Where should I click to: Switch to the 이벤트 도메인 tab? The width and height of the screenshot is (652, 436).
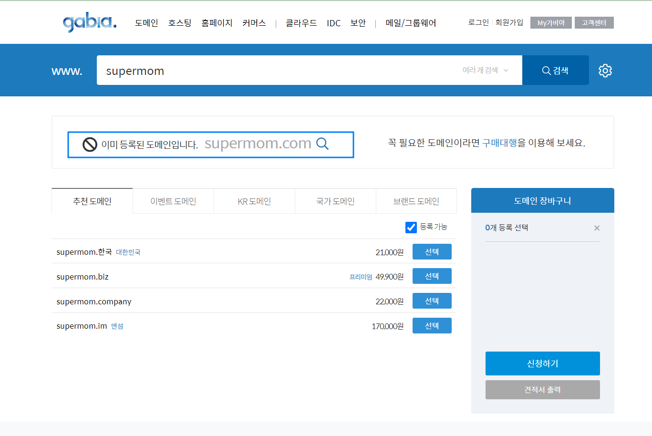click(x=173, y=201)
